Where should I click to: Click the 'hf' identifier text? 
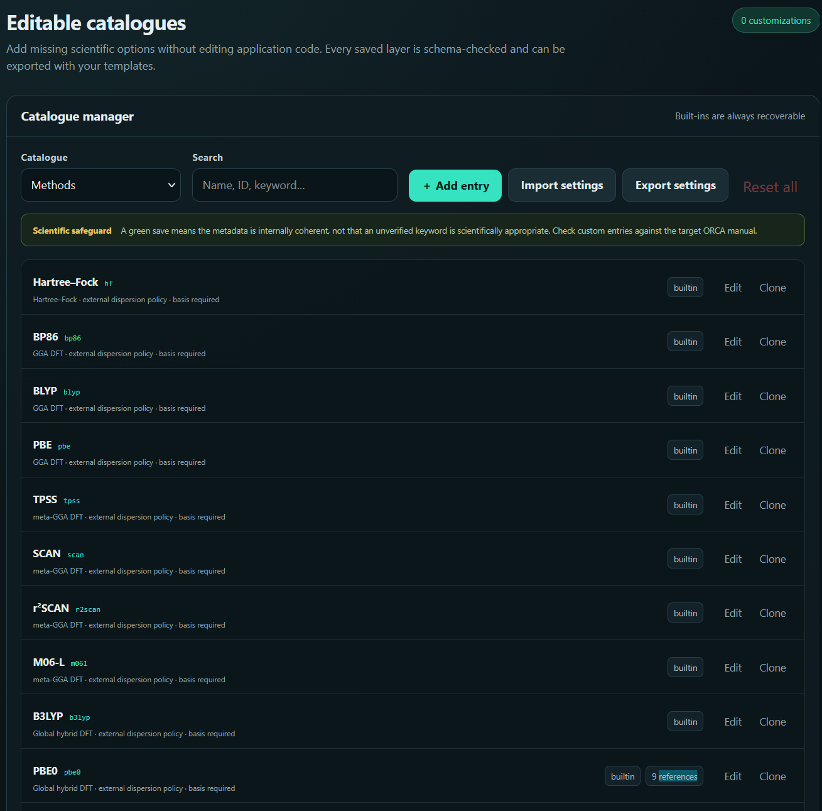pyautogui.click(x=109, y=283)
